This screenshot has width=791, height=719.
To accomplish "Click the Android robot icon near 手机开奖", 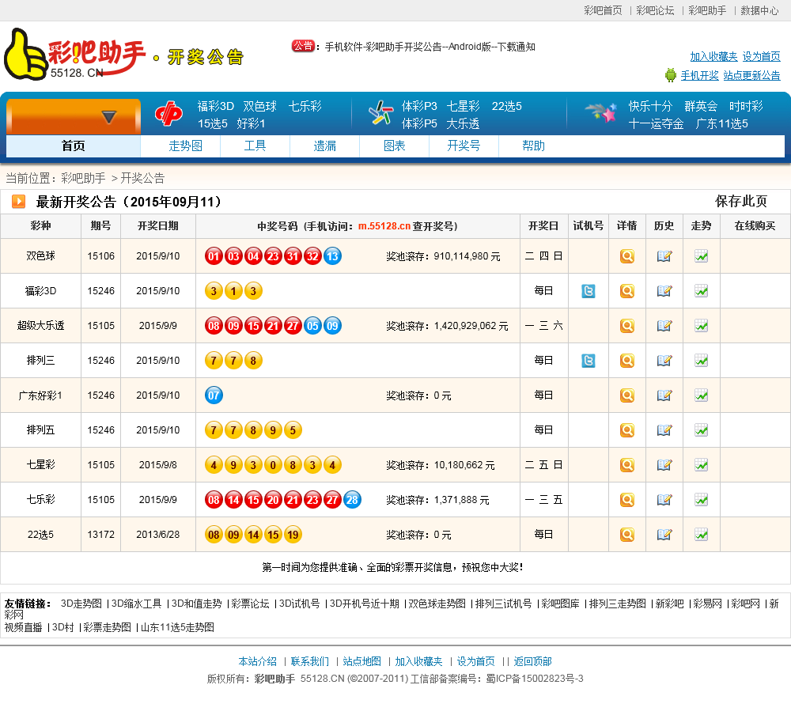I will [671, 75].
